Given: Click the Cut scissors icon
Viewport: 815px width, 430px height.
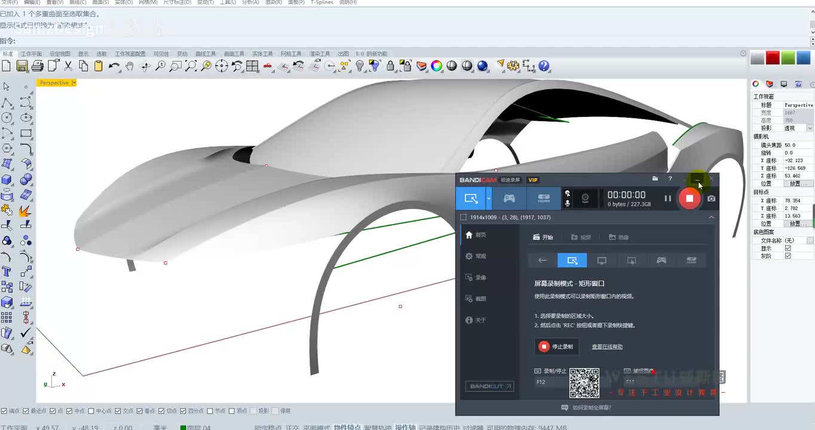Looking at the screenshot, I should 68,66.
